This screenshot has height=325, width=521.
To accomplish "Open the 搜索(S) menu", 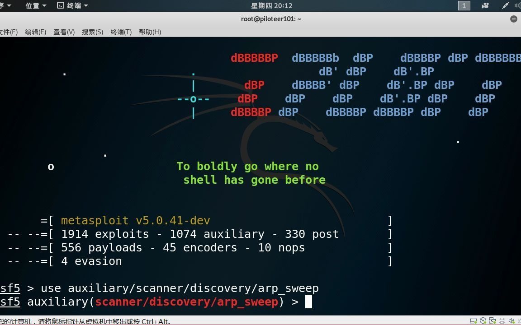I will click(x=92, y=32).
